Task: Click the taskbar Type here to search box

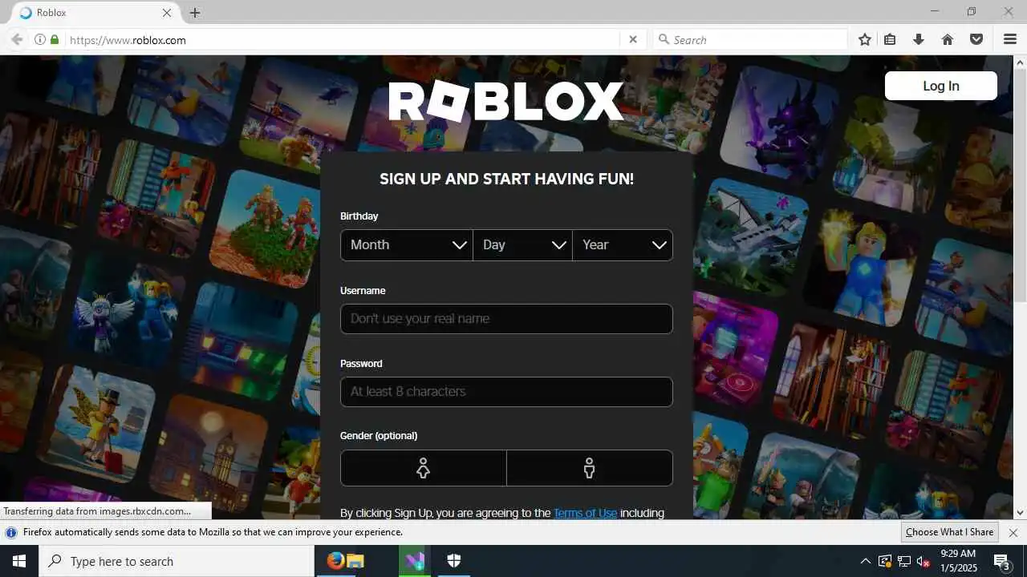Action: tap(177, 561)
